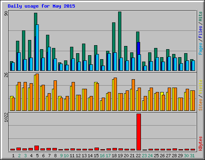Click the x-axis day label 27

pos(168,156)
